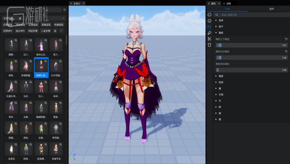Viewport: 290px width, 164px height.
Task: Reset 胸腔左右缩放 value
Action: [286, 51]
